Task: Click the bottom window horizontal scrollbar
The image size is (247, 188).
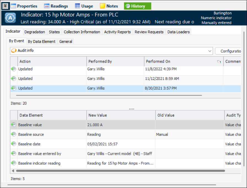Action: point(112,185)
